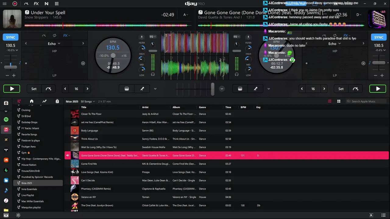Expand left deck -10.0% tempo range dropdown

12,50
